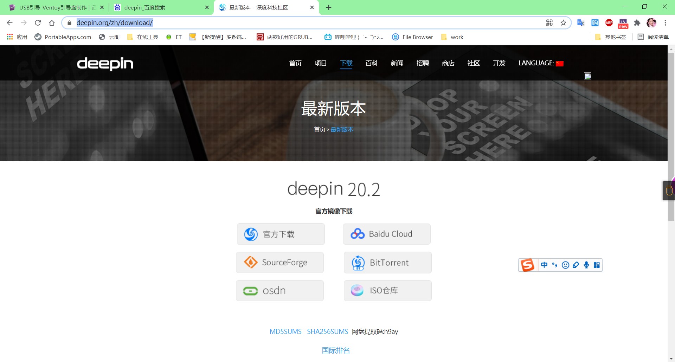Click the reload page icon
The height and width of the screenshot is (362, 675).
[38, 23]
